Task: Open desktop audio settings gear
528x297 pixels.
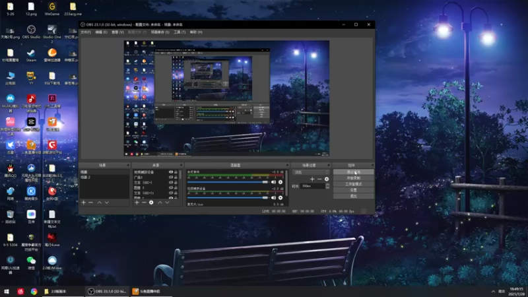Action: [x=280, y=182]
